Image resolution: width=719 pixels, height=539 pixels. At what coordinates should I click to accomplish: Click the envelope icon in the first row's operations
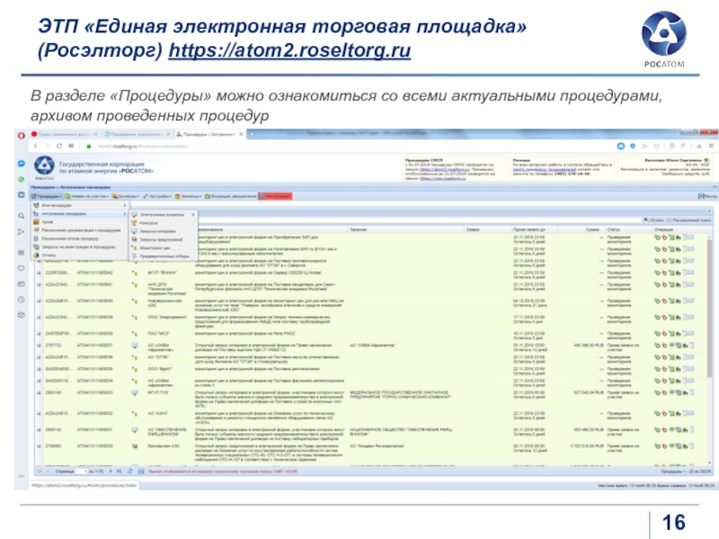(691, 237)
